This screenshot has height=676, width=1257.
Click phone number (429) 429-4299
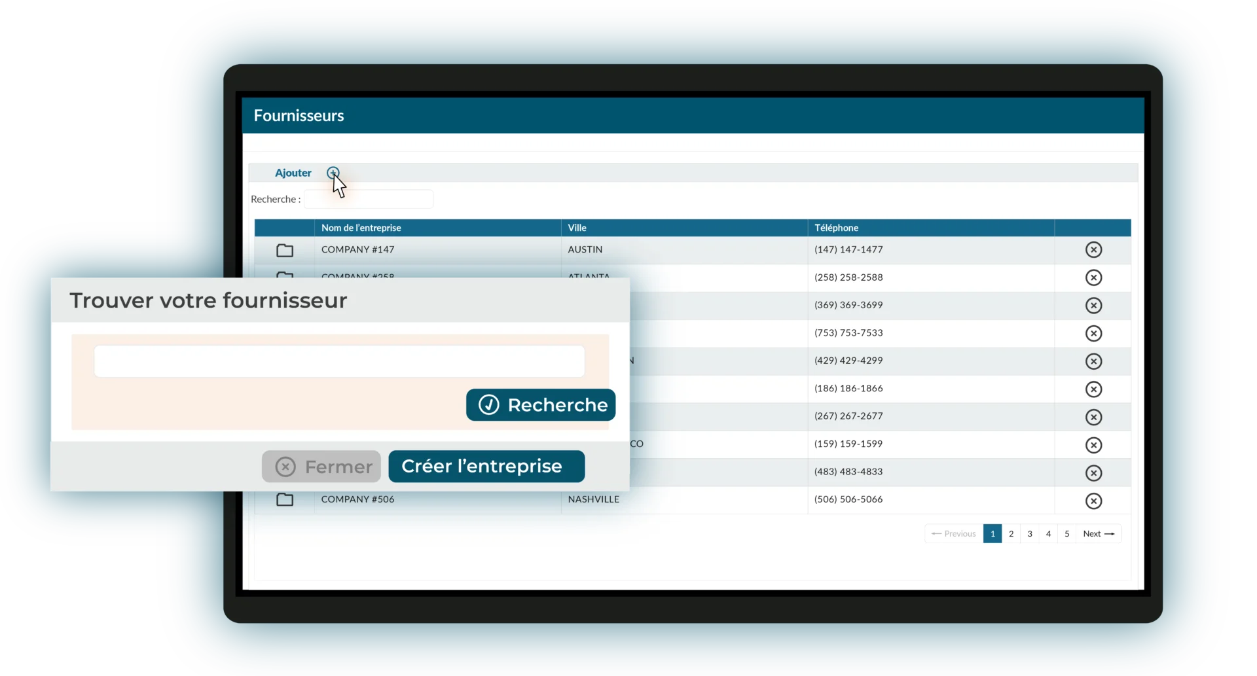coord(848,360)
